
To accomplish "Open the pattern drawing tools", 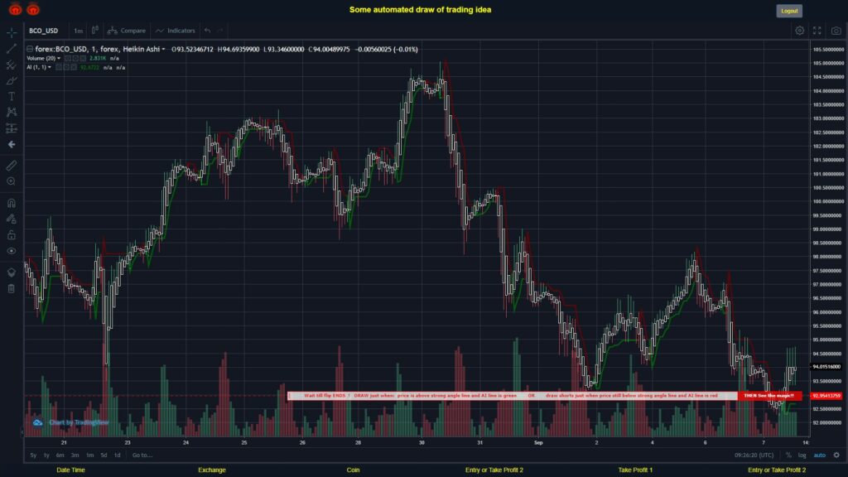I will (12, 112).
